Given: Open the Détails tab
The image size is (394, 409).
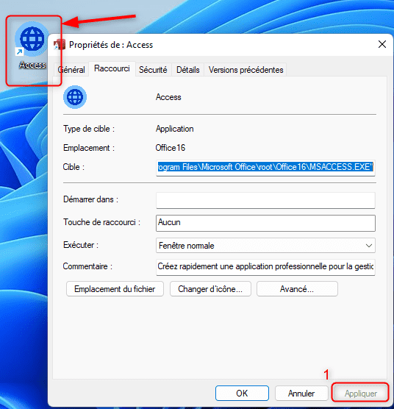Looking at the screenshot, I should (x=188, y=70).
